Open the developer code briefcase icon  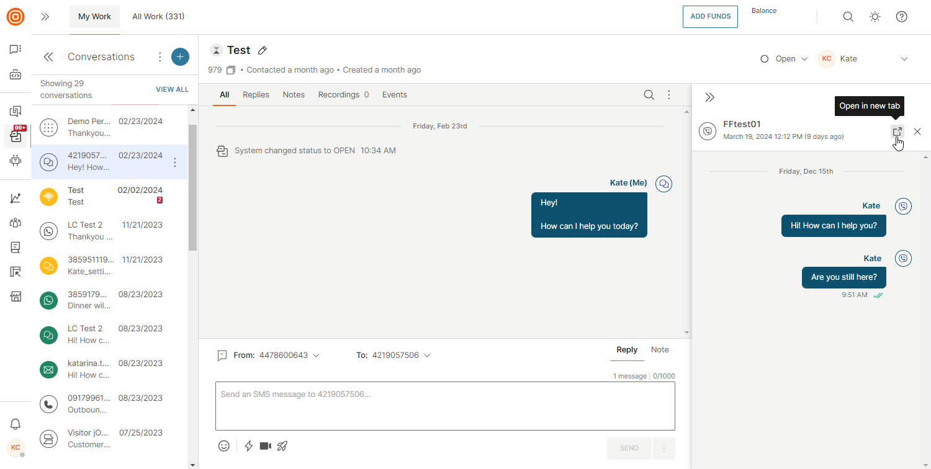[x=16, y=75]
